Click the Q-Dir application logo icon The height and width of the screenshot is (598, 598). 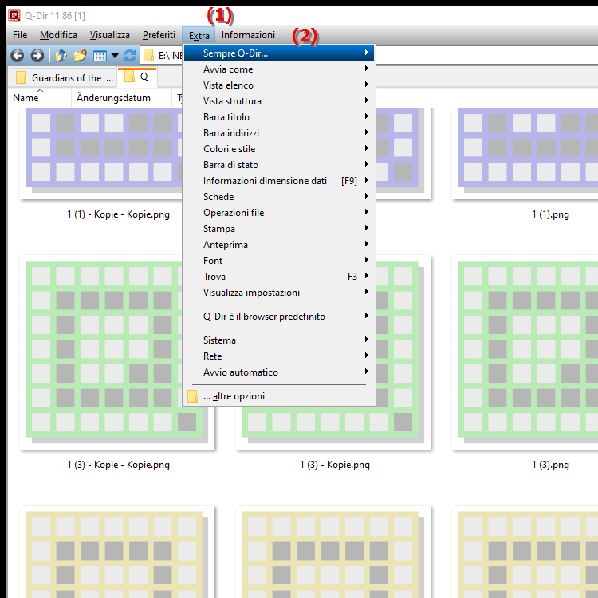click(x=14, y=15)
